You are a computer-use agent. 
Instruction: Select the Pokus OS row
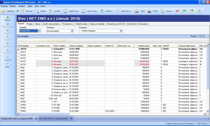coord(112,96)
